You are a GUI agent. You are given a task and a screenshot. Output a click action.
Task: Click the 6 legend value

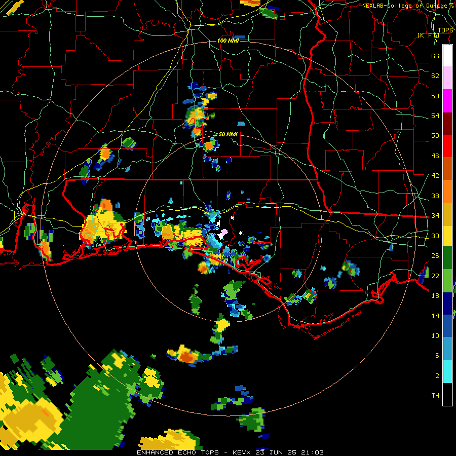(x=437, y=356)
